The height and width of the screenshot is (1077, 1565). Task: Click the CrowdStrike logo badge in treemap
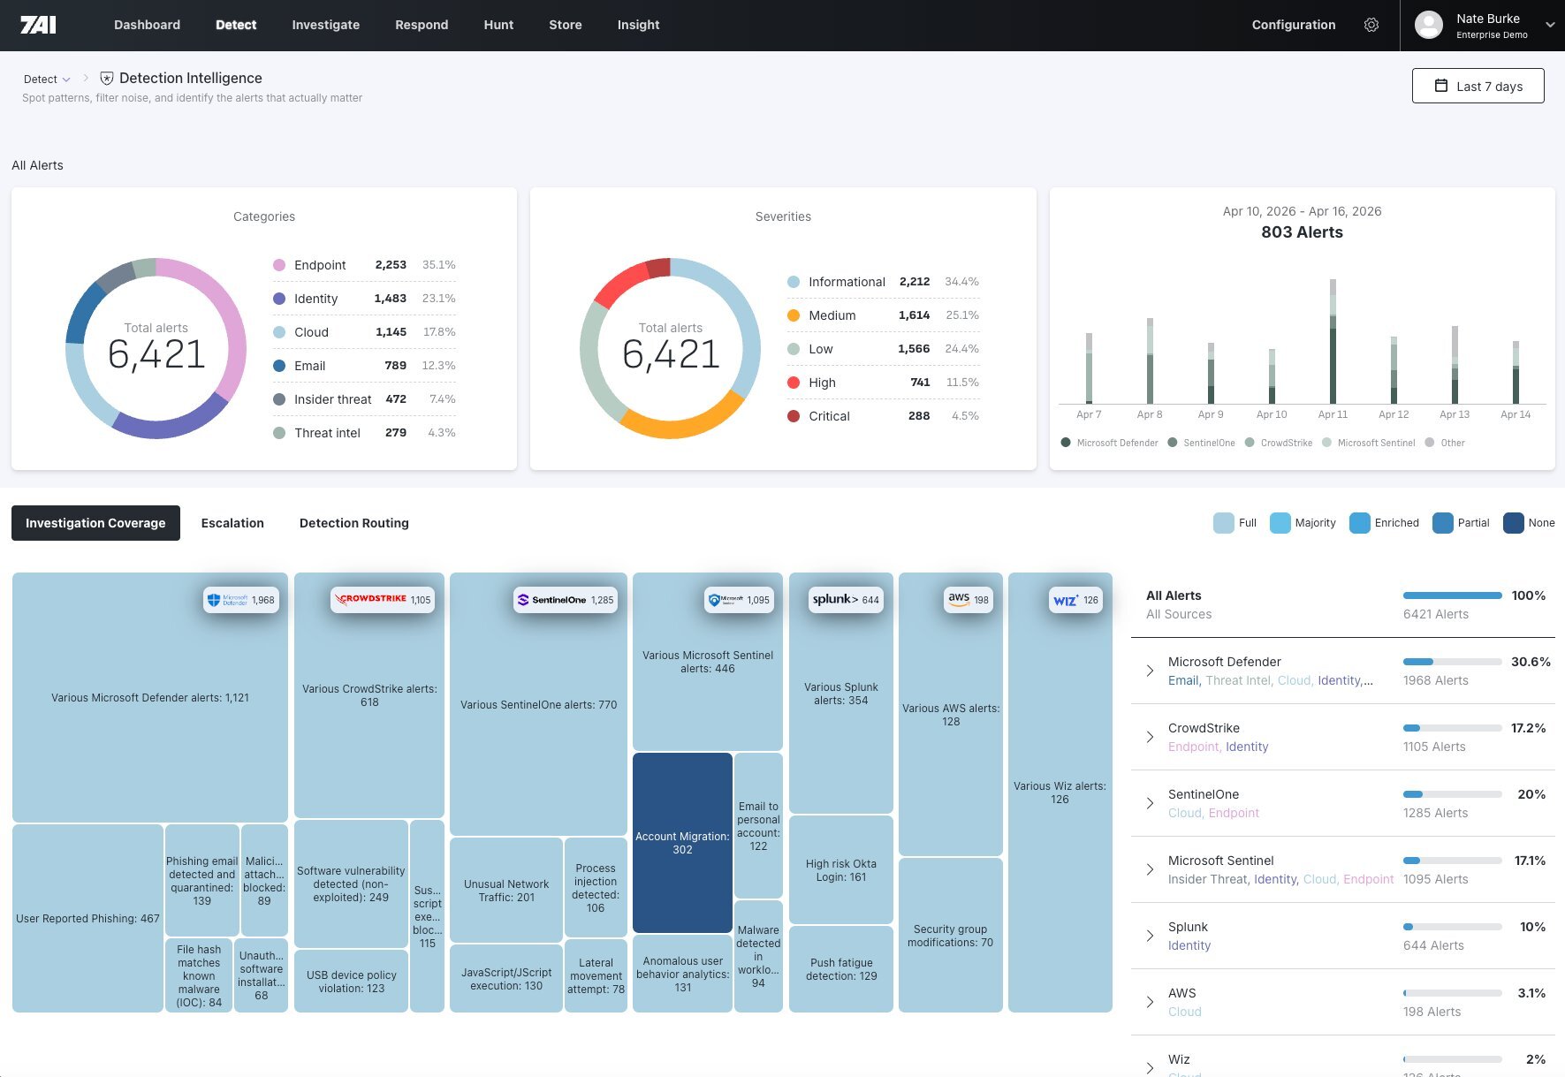pyautogui.click(x=382, y=600)
